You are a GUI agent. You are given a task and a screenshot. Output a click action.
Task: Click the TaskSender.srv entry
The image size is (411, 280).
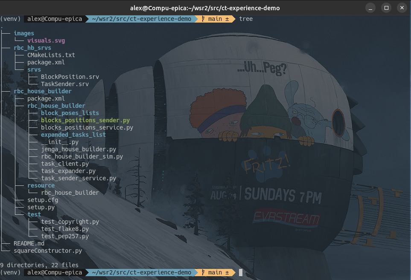coord(65,84)
